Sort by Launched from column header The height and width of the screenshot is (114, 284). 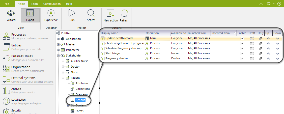click(x=199, y=33)
